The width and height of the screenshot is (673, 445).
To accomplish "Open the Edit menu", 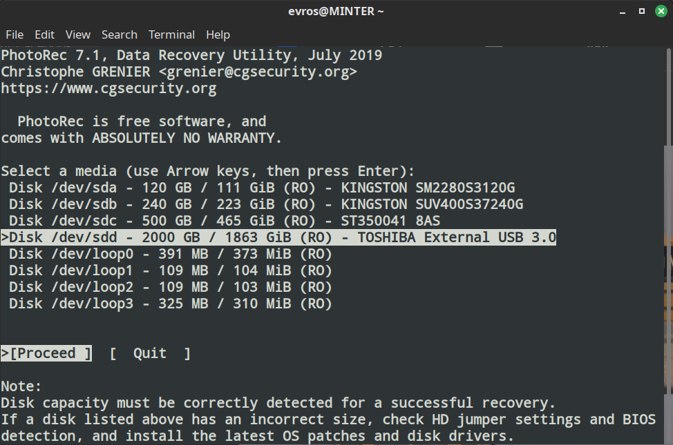I will coord(44,34).
